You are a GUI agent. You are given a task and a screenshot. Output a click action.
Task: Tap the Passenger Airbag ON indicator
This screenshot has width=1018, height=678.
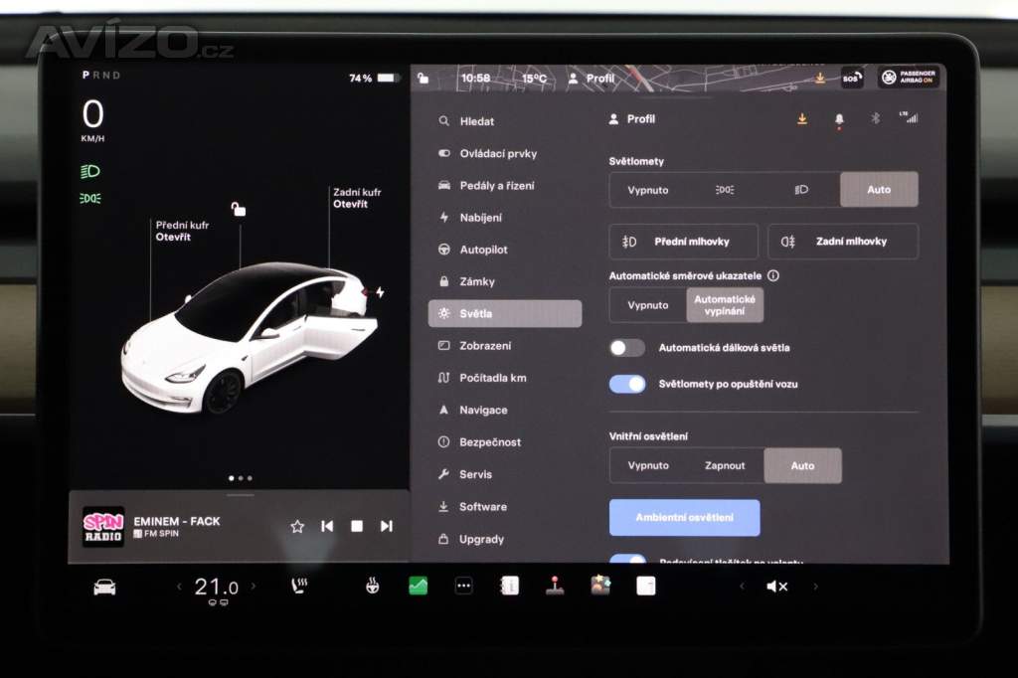(x=907, y=78)
